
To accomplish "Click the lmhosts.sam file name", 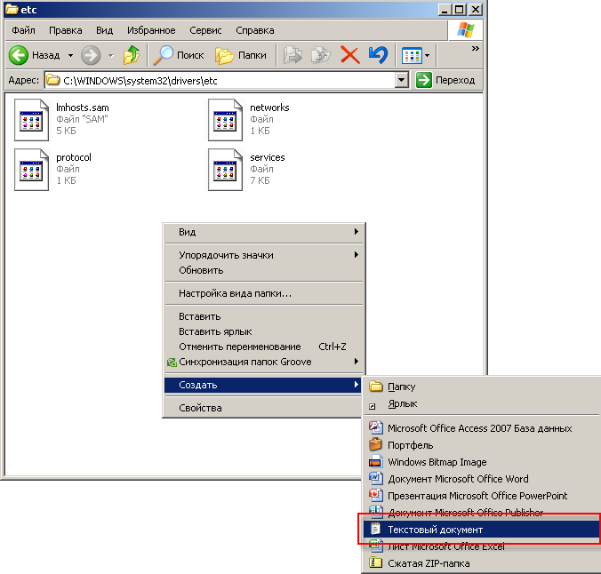I will point(83,108).
